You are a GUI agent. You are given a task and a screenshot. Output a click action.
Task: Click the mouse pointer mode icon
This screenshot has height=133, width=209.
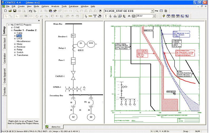tap(100, 11)
